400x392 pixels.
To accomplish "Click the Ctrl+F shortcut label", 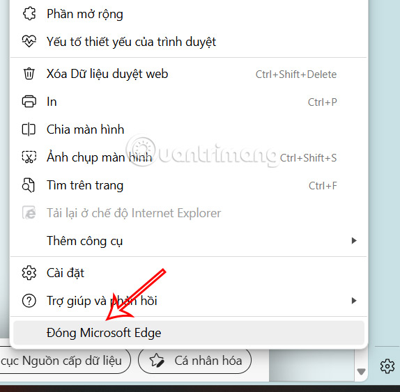I will (323, 186).
